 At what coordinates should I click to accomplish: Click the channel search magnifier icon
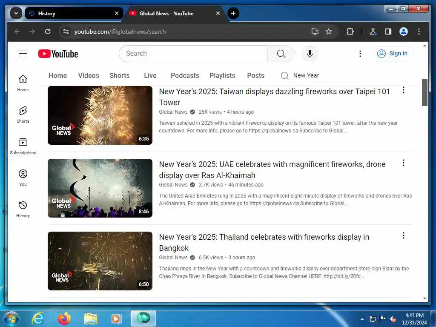(284, 75)
